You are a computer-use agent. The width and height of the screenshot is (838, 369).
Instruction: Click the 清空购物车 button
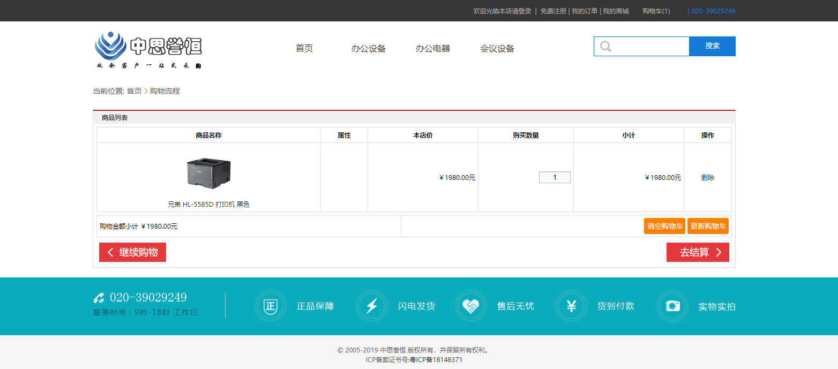[664, 226]
